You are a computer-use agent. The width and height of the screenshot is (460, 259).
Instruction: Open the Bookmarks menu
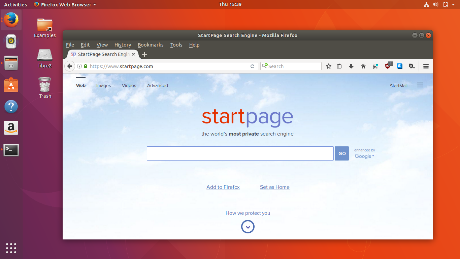tap(151, 45)
